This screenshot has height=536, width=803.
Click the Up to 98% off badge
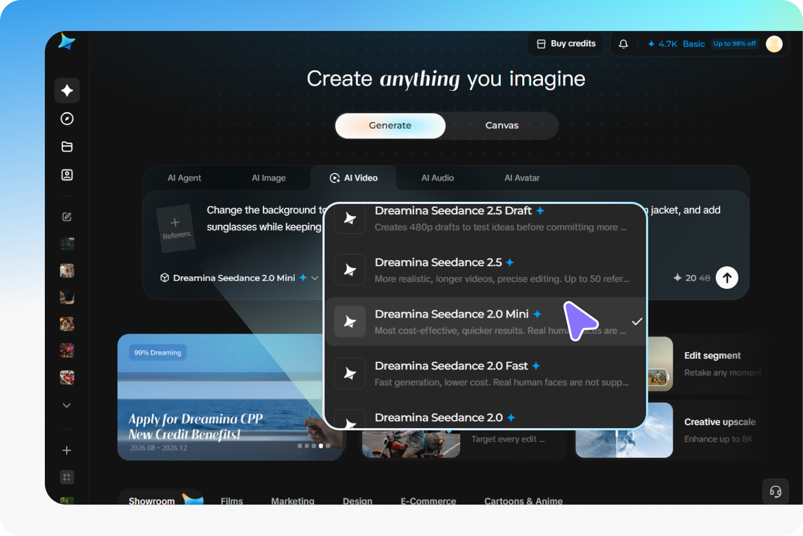pos(735,44)
